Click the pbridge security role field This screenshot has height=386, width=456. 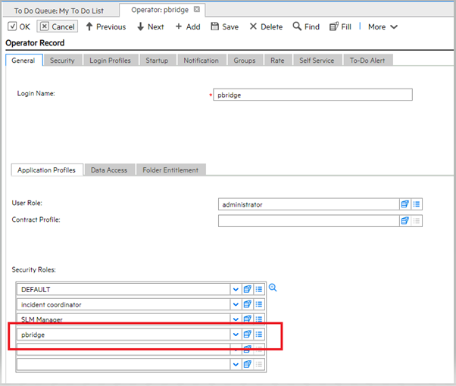pos(123,335)
